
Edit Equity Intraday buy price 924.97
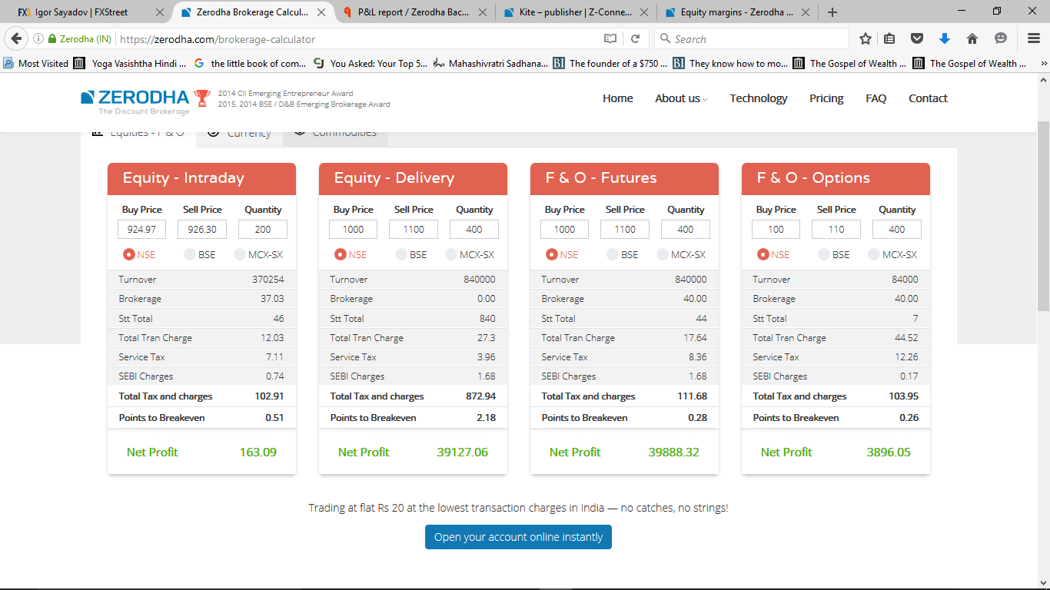pyautogui.click(x=141, y=229)
